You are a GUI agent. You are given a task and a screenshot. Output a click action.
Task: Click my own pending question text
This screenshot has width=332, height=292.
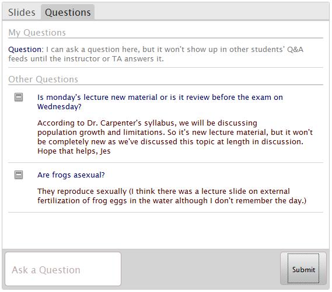coord(156,54)
